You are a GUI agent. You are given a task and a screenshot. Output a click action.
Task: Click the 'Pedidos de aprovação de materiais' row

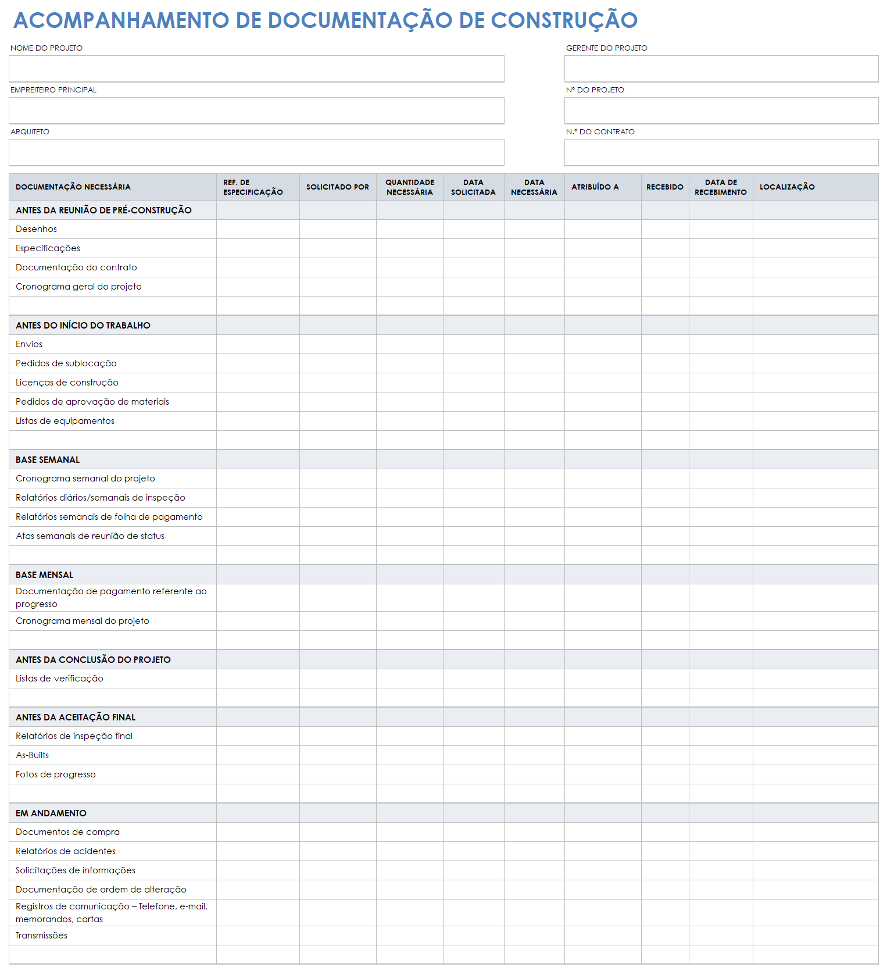point(443,402)
